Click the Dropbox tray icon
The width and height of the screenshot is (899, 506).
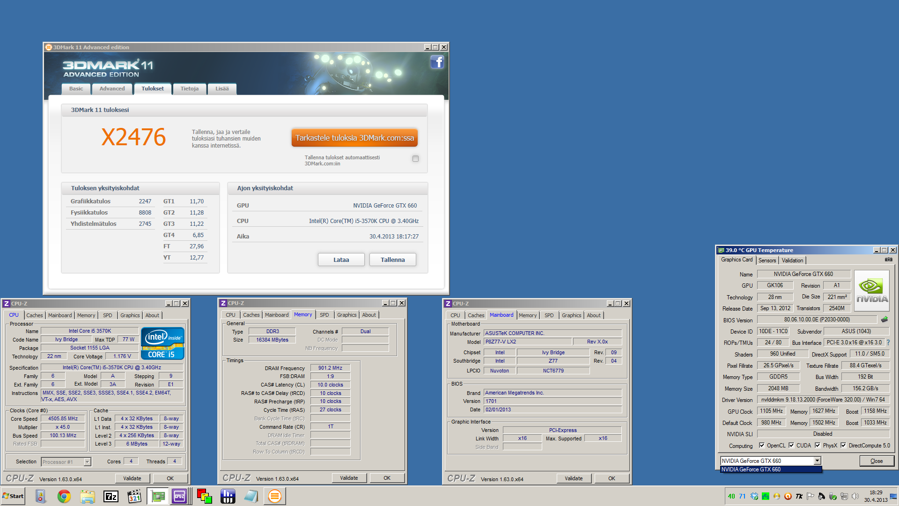click(x=754, y=496)
